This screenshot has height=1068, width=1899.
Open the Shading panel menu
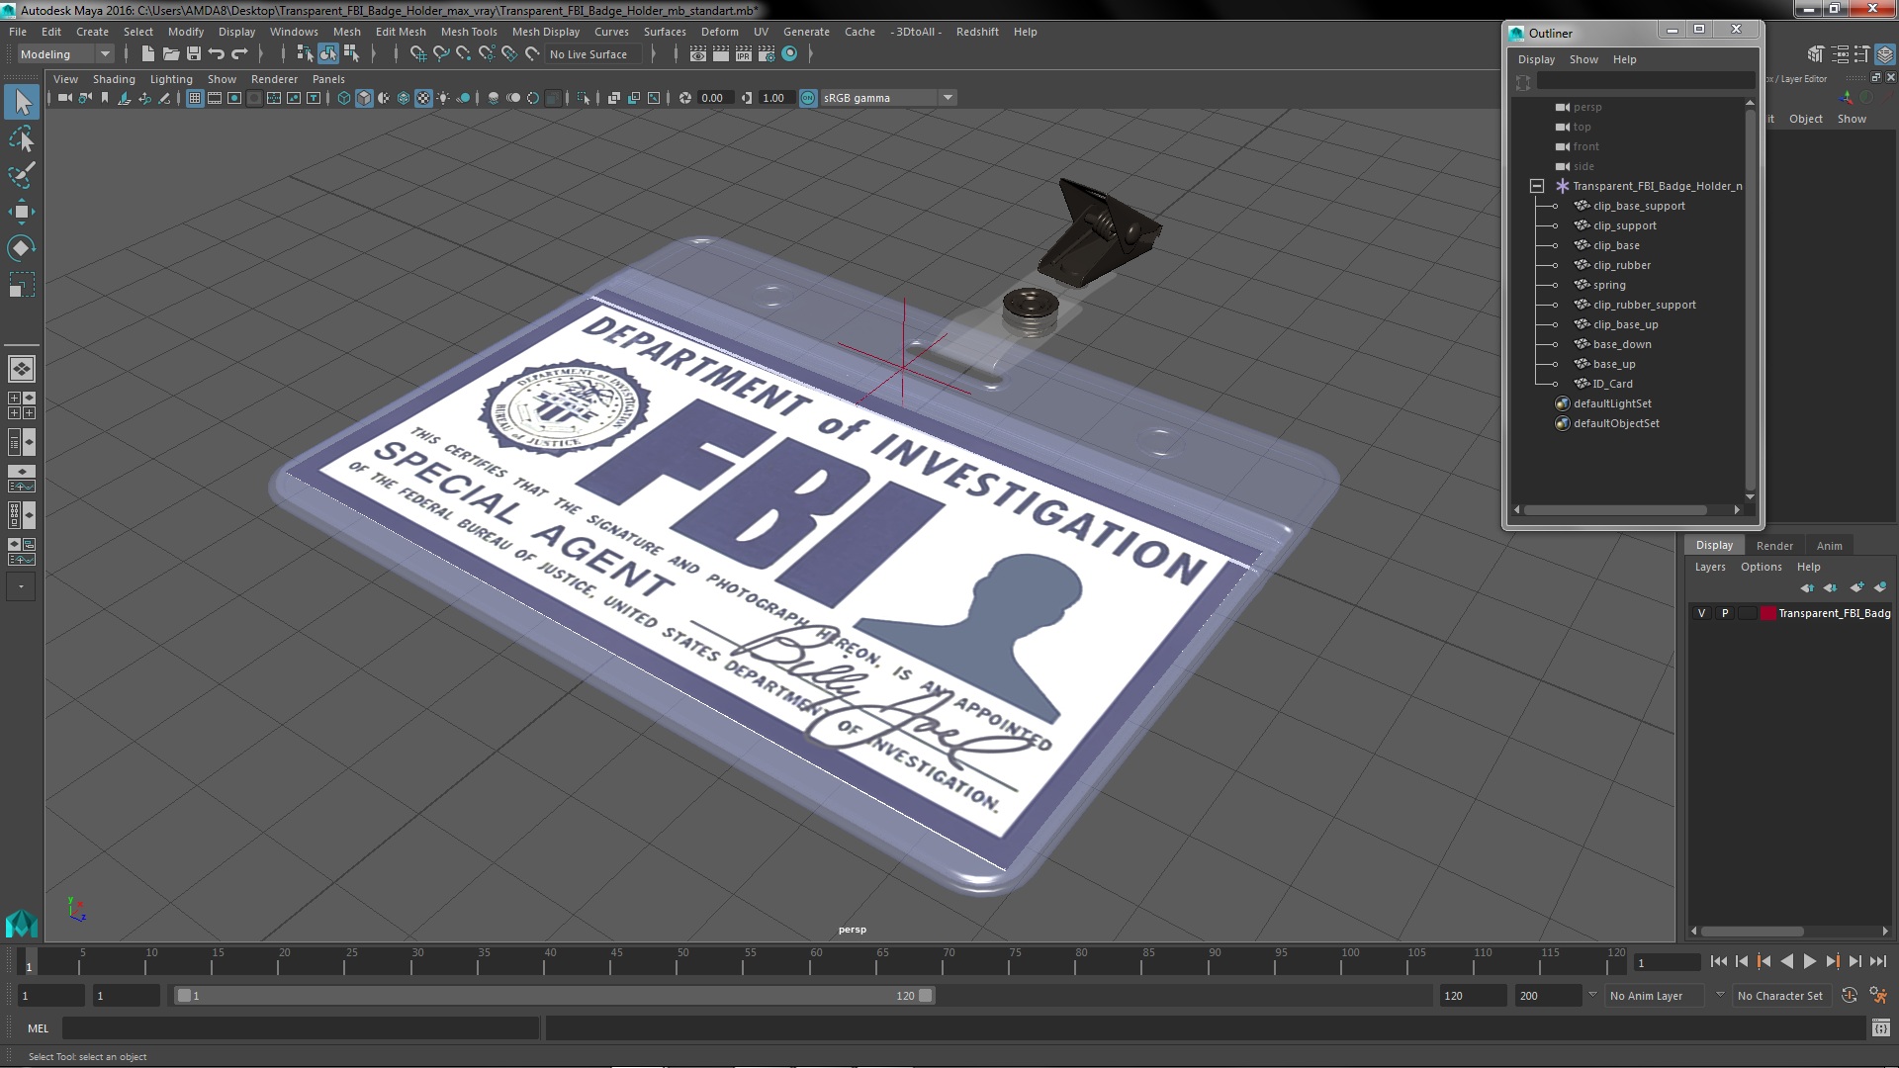(114, 79)
